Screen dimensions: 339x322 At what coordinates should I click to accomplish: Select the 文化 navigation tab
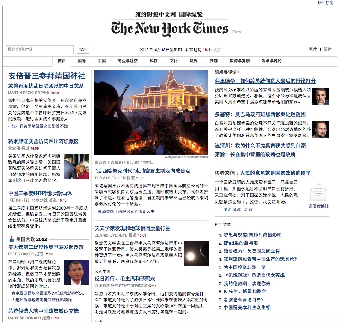tap(173, 61)
